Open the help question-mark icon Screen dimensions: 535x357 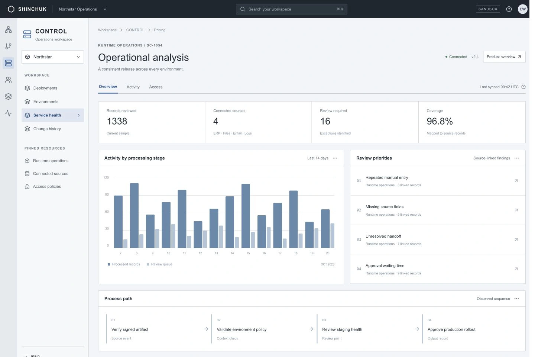tap(509, 9)
